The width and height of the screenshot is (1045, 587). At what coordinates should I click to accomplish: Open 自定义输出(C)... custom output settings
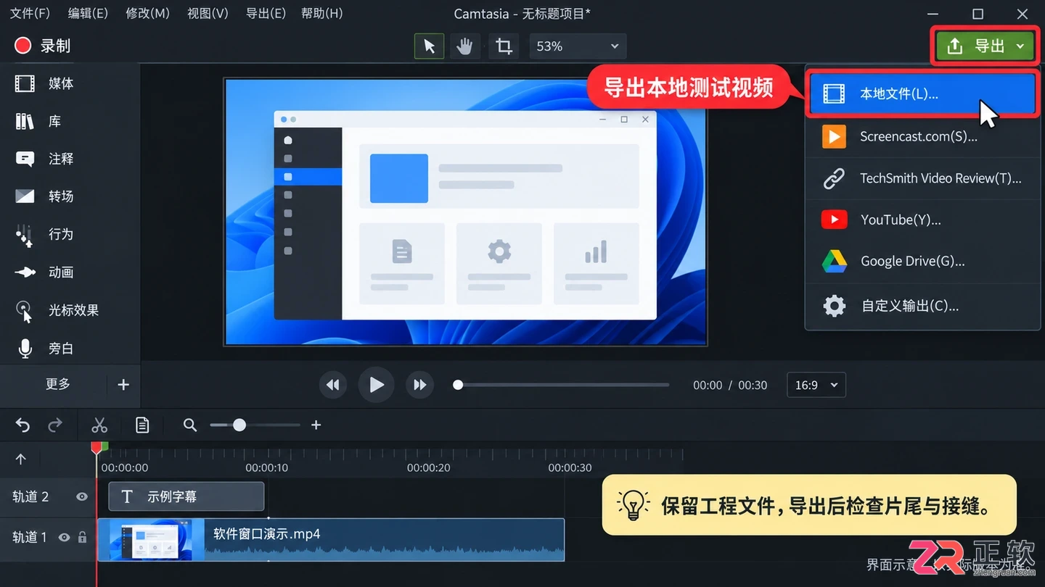click(x=922, y=306)
